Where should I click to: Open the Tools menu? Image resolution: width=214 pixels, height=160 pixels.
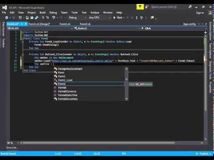74,12
